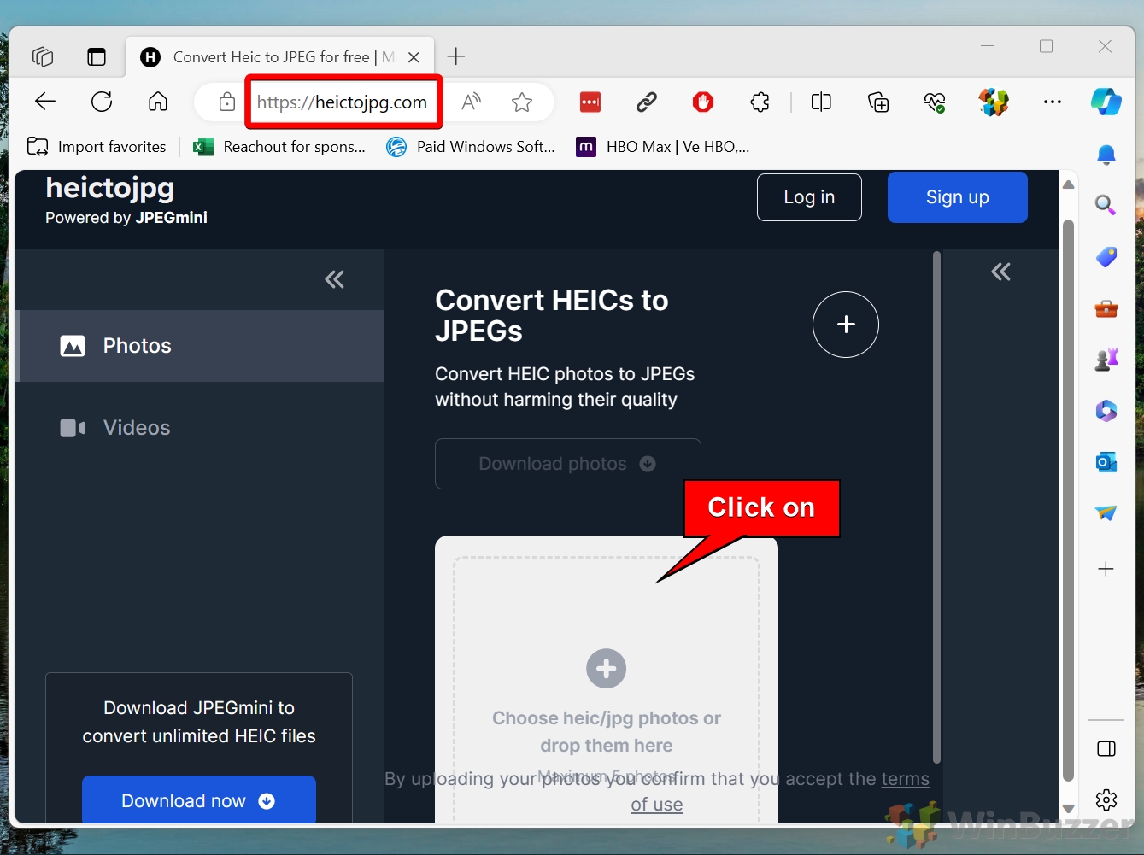1144x855 pixels.
Task: Open Paid Windows Soft... favorite
Action: (471, 147)
